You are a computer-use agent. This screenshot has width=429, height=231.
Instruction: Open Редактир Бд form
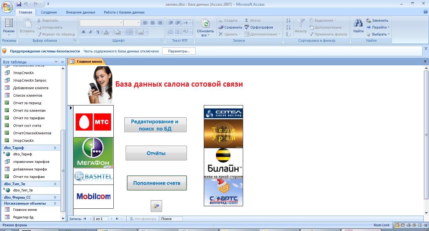[x=23, y=217]
